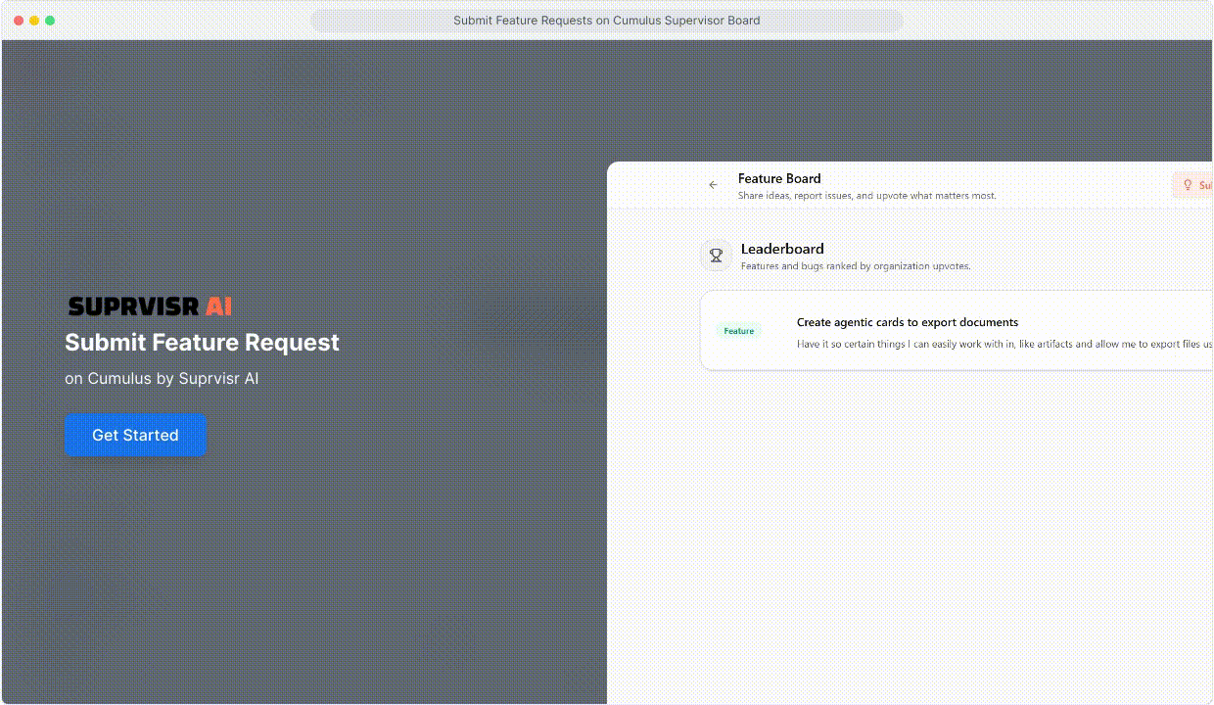Click the Suprvisr AI logo
The width and height of the screenshot is (1214, 705).
(x=150, y=306)
